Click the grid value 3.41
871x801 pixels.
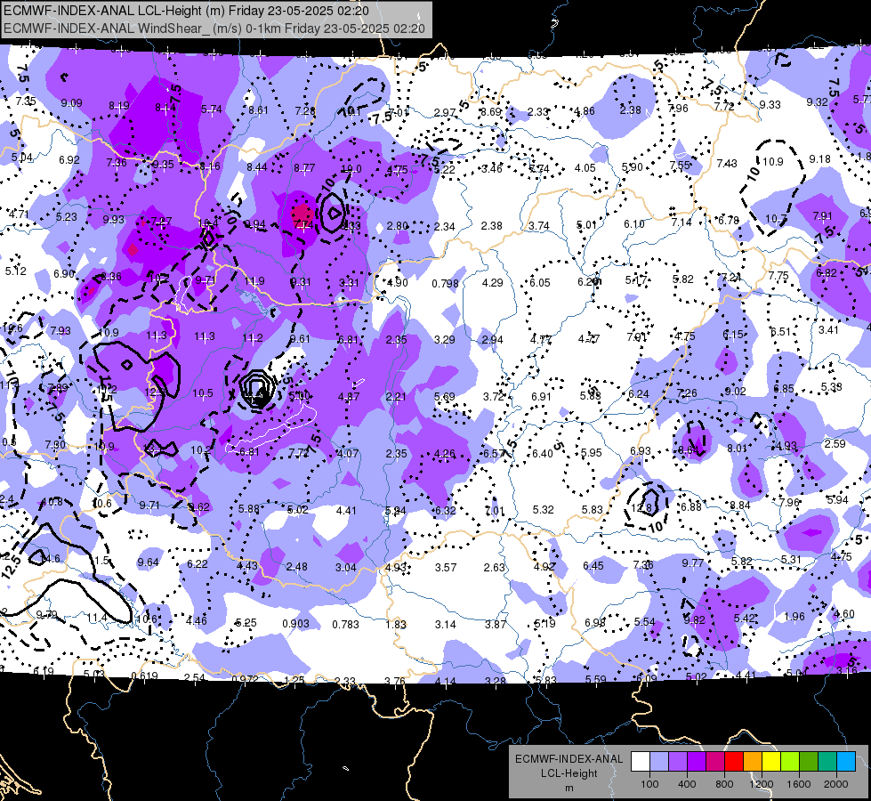point(829,330)
